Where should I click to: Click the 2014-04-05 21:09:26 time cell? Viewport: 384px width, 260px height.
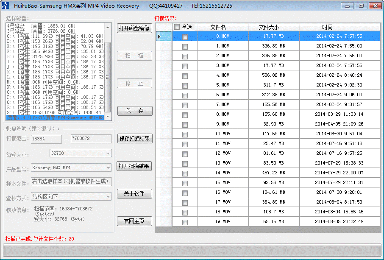[339, 124]
